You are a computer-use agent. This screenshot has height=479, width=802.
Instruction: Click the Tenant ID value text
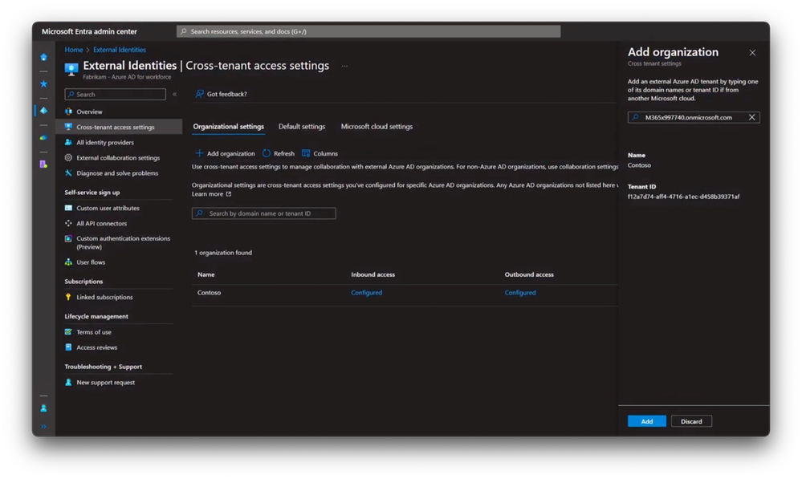point(684,197)
